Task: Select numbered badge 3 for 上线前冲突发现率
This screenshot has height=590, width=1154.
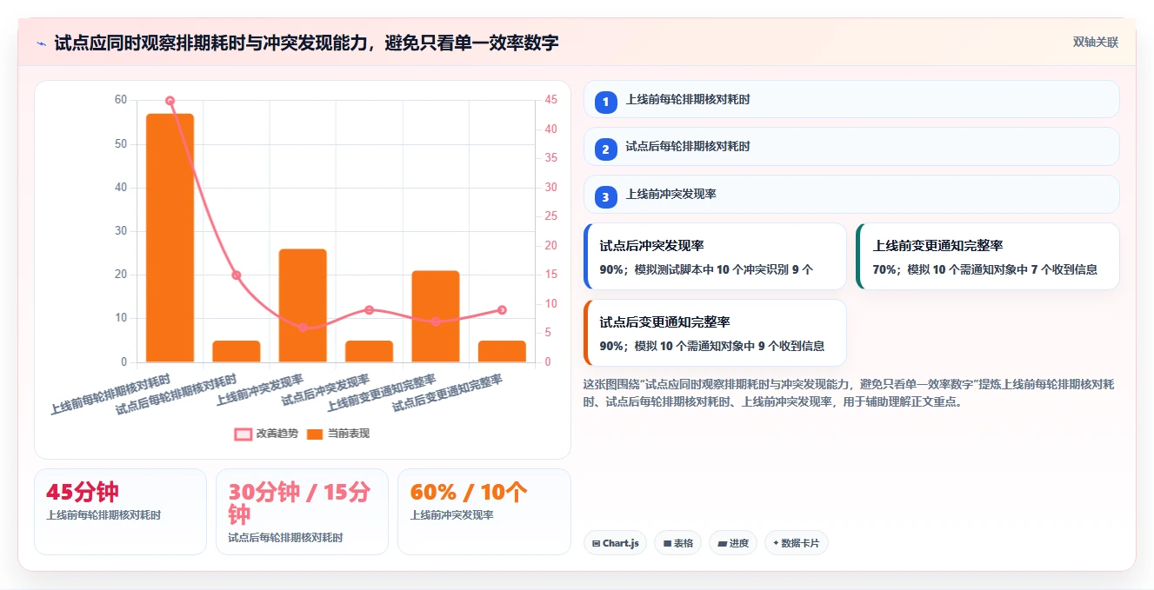Action: (x=606, y=197)
